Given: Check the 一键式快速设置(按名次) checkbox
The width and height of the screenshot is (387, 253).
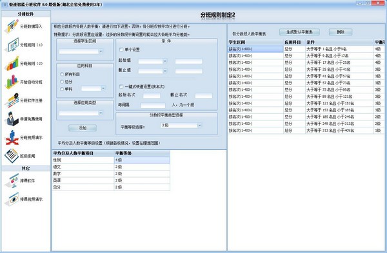Looking at the screenshot, I should coord(121,86).
